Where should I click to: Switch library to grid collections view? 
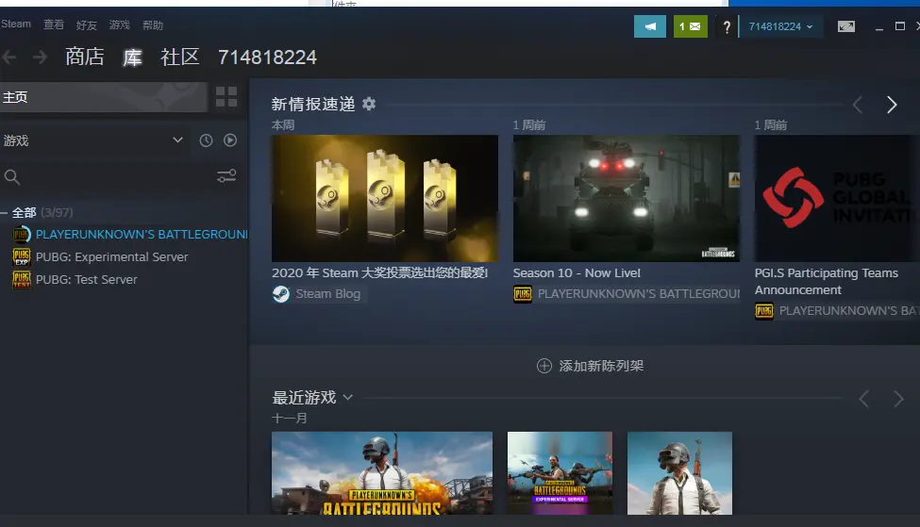point(226,97)
